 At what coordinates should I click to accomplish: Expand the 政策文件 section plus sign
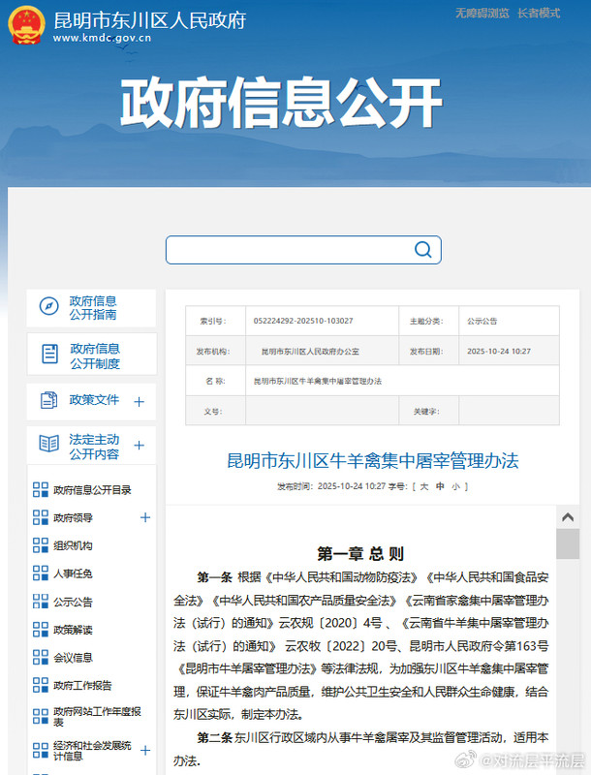pos(140,402)
